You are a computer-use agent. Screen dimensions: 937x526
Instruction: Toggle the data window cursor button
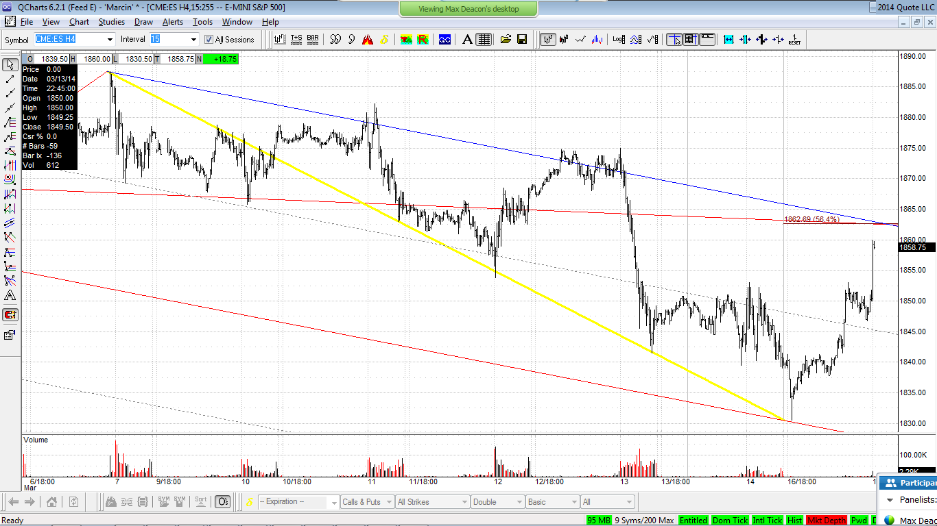click(x=690, y=39)
